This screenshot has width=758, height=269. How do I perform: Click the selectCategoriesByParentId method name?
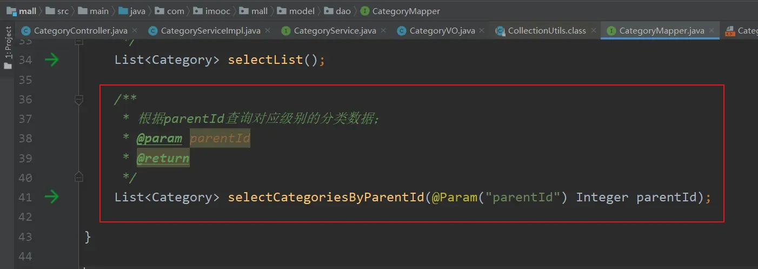coord(326,197)
